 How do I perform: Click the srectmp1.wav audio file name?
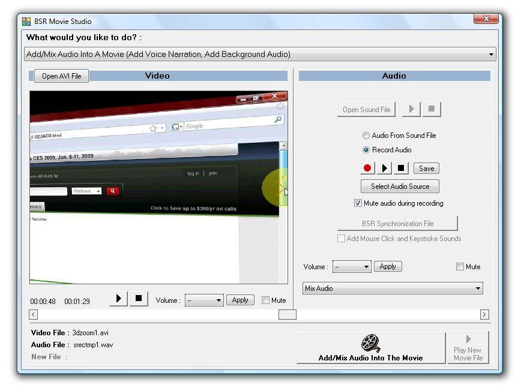[94, 345]
